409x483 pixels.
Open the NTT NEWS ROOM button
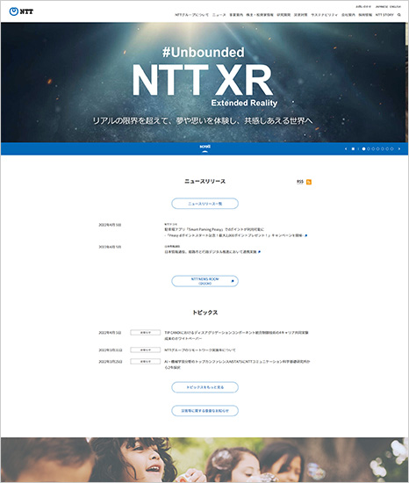[x=205, y=281]
